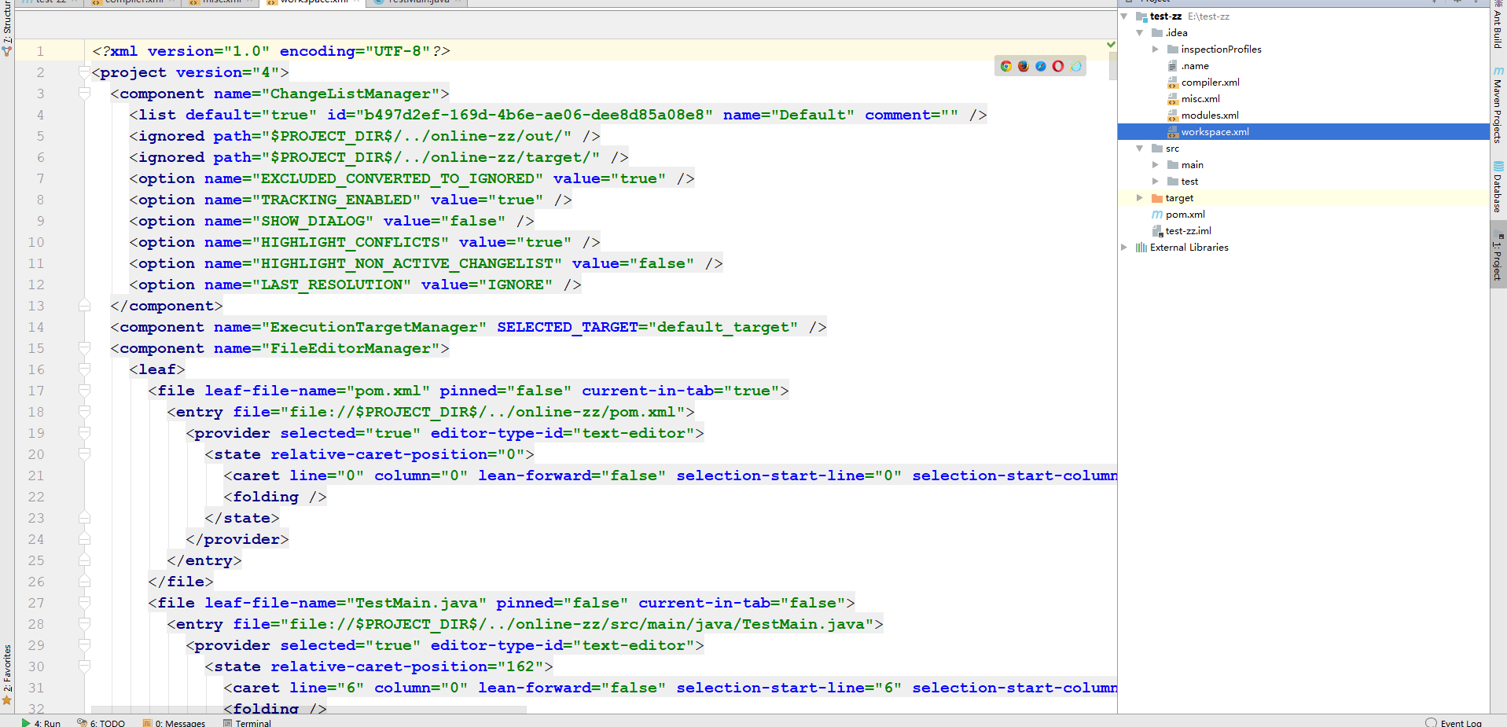Open the 4: Run tool window
Image resolution: width=1507 pixels, height=727 pixels.
click(x=42, y=722)
